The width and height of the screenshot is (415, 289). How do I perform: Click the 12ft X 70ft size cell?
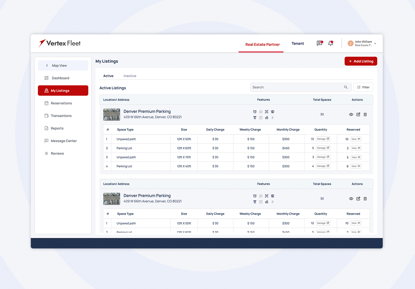184,157
